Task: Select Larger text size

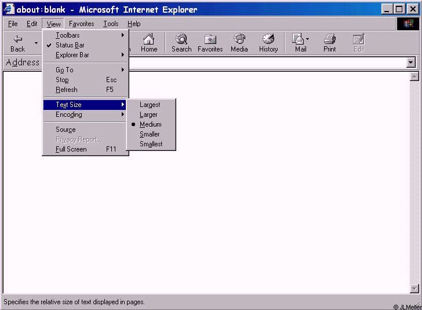Action: 151,115
